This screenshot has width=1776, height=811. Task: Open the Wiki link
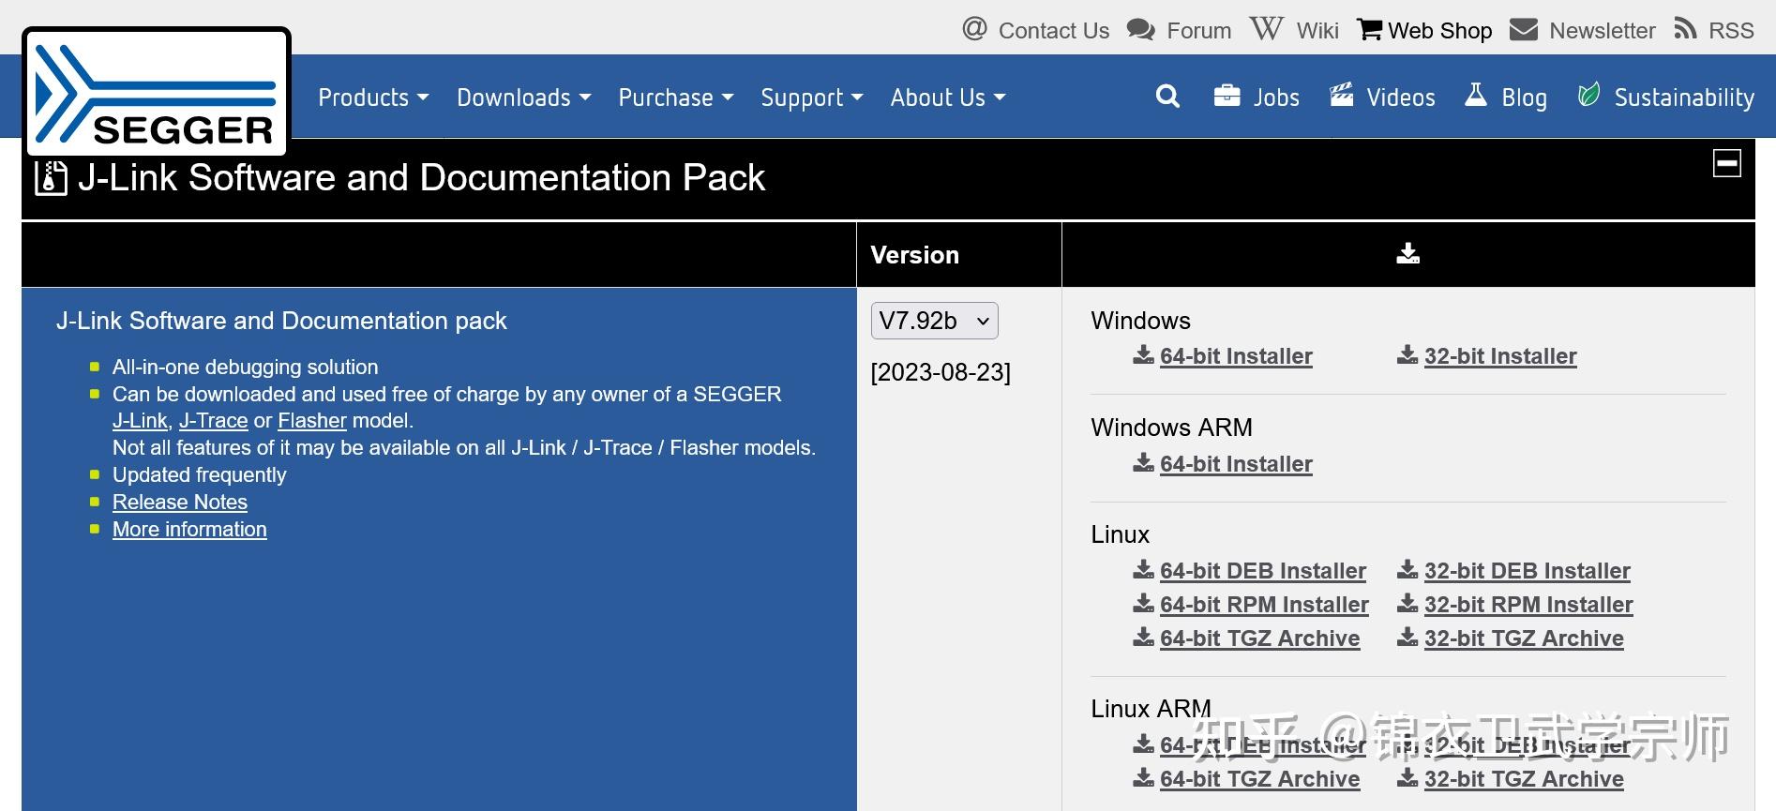1317,31
